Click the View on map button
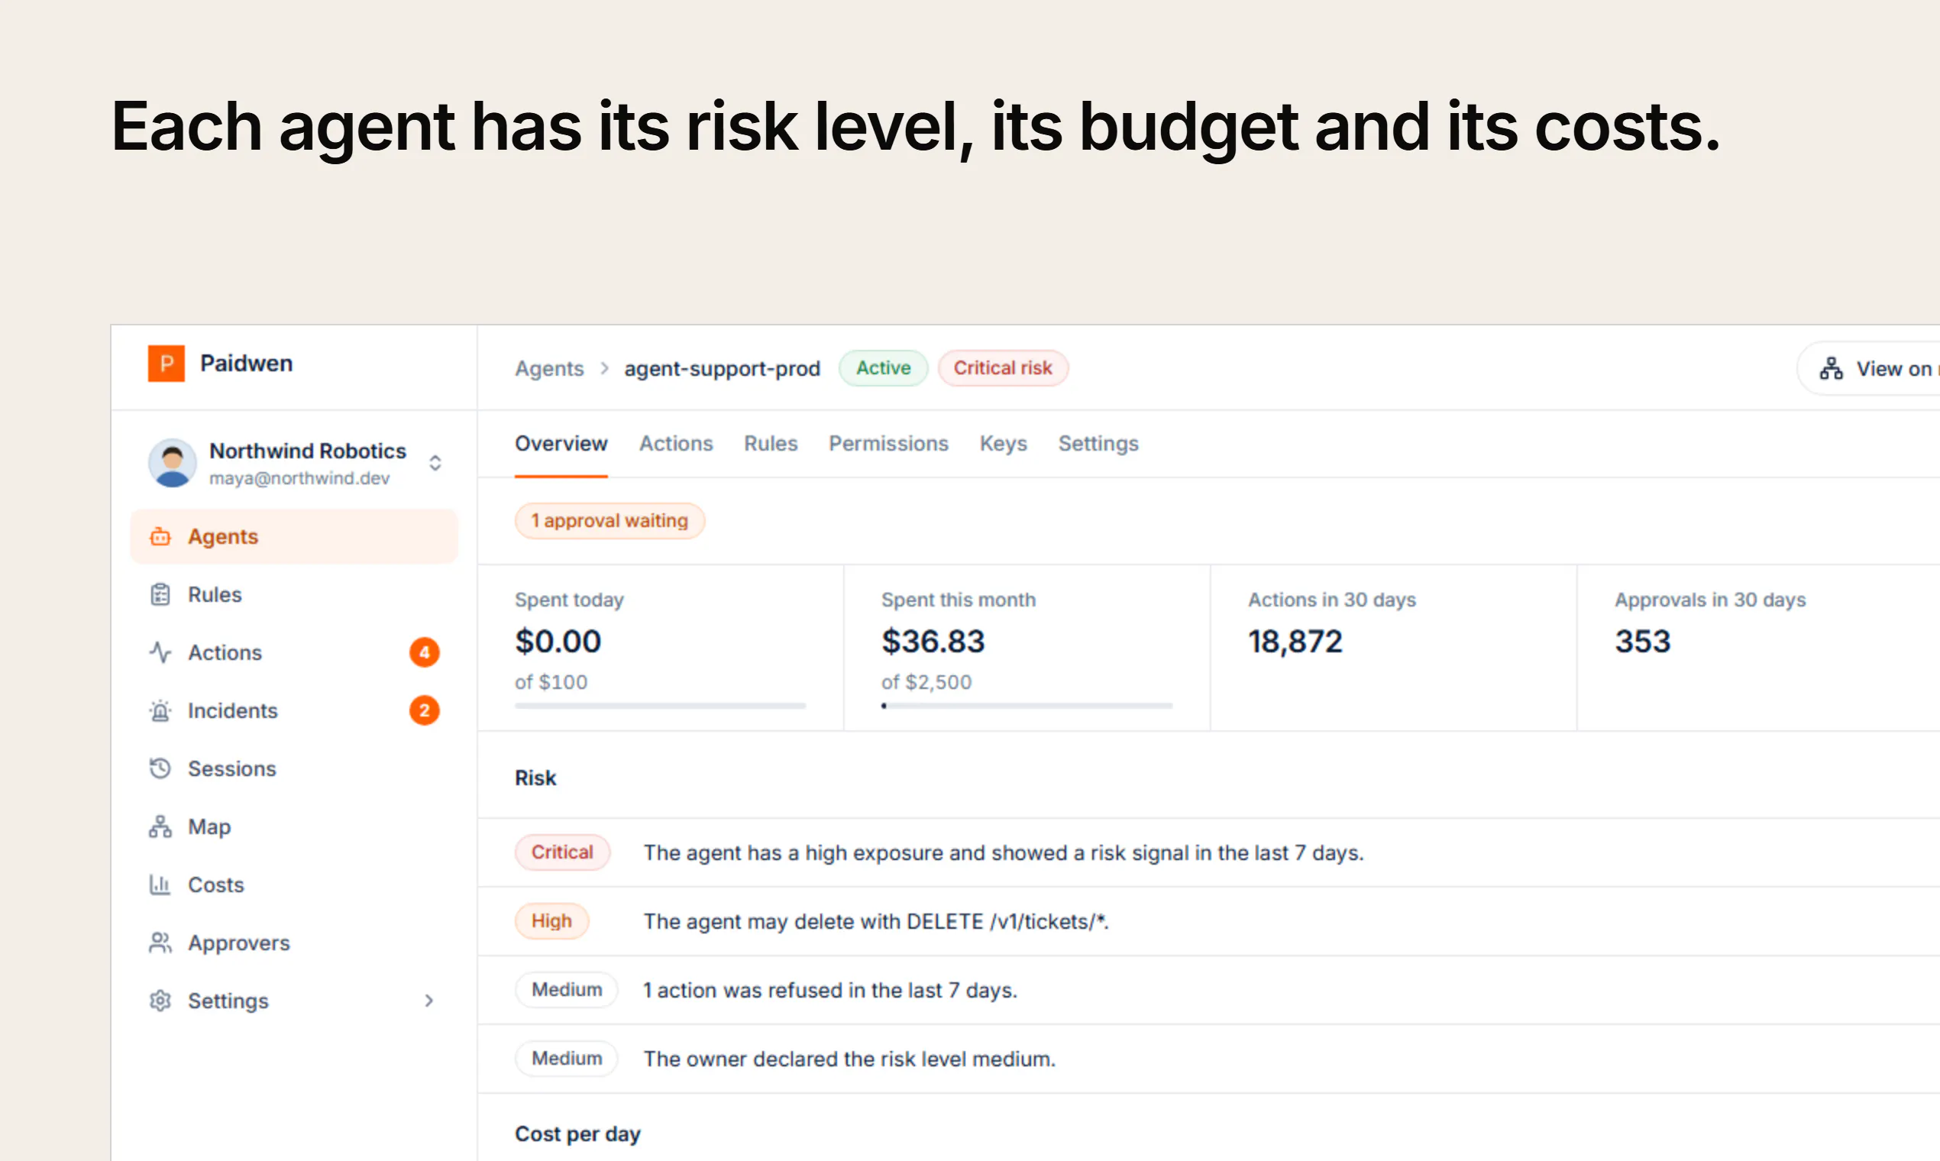This screenshot has height=1161, width=1940. click(x=1870, y=368)
